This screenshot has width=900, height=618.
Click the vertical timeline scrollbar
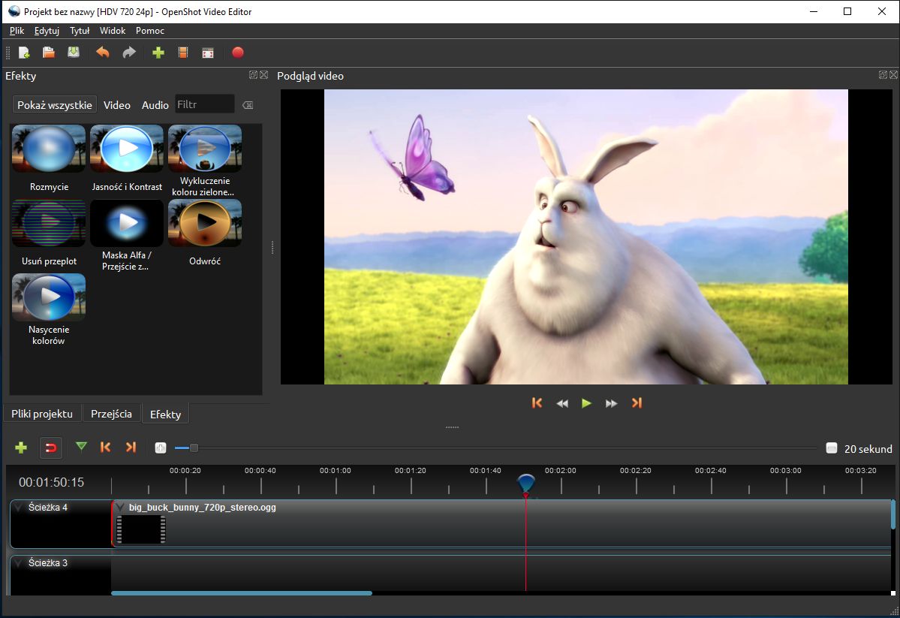(x=893, y=514)
